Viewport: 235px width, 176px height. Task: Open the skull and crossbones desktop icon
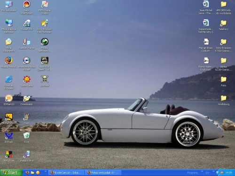pyautogui.click(x=45, y=79)
